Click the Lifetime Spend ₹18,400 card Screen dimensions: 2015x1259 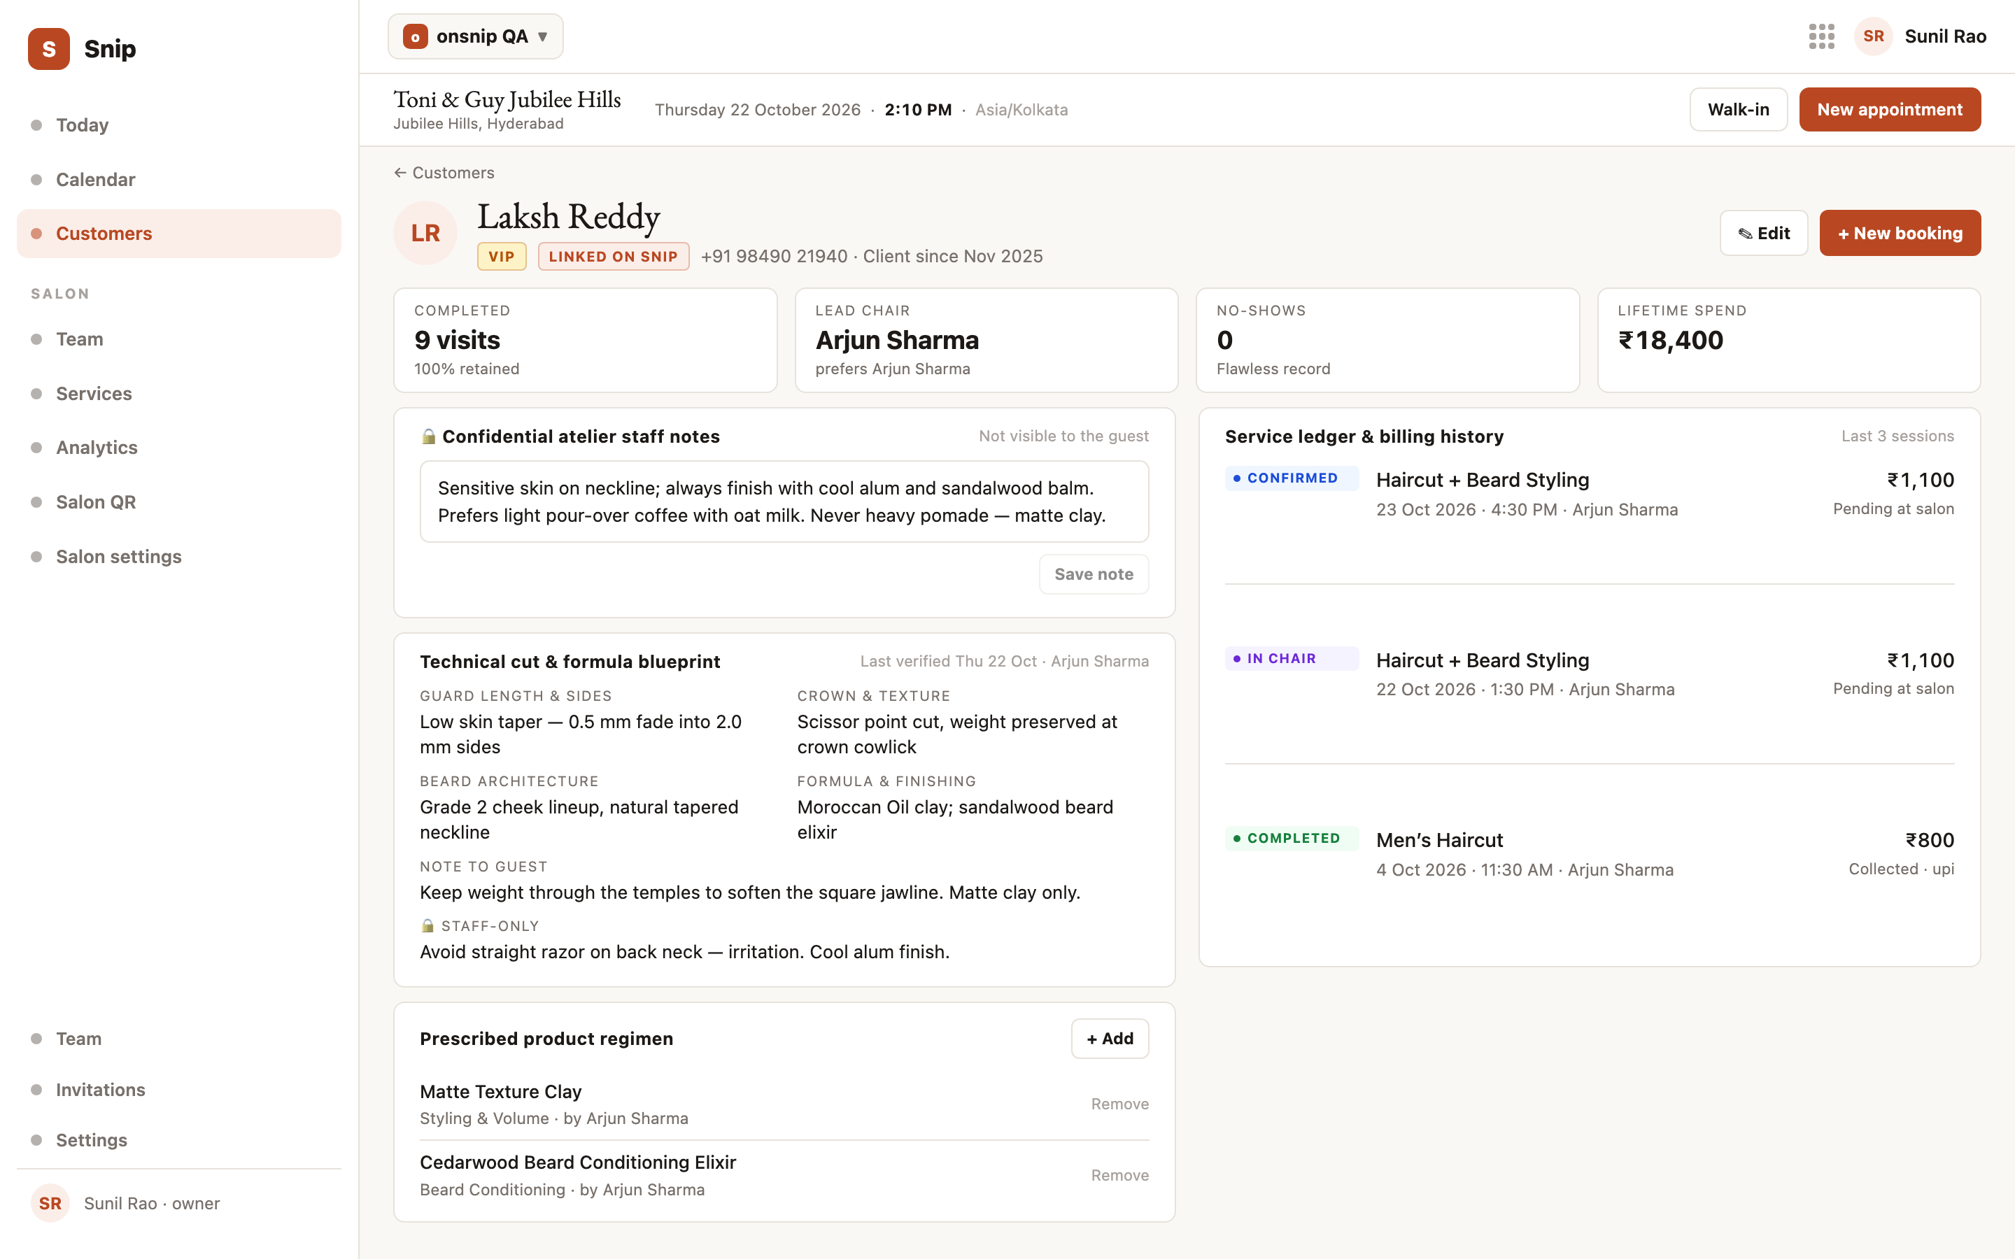(1788, 340)
